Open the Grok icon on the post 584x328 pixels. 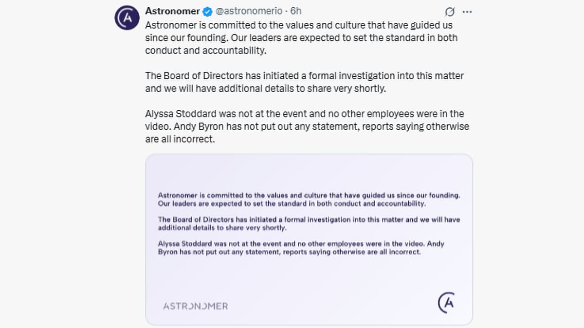pyautogui.click(x=450, y=11)
